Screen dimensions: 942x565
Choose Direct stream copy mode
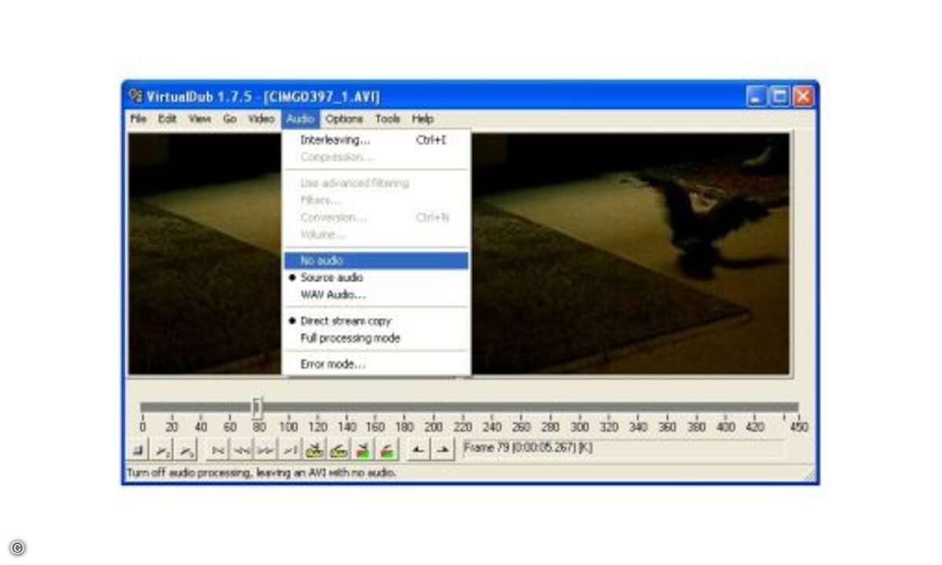[376, 321]
